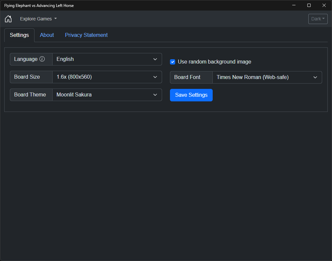Select the Settings tab
The height and width of the screenshot is (261, 332).
19,35
